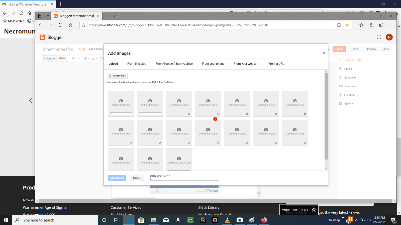Viewport: 401px width, 225px height.
Task: Expand the Post settings section
Action: coord(350,60)
